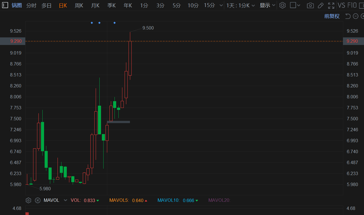Screen dimensions: 364x215
Task: Select the pencil drawing tool
Action: 320,5
